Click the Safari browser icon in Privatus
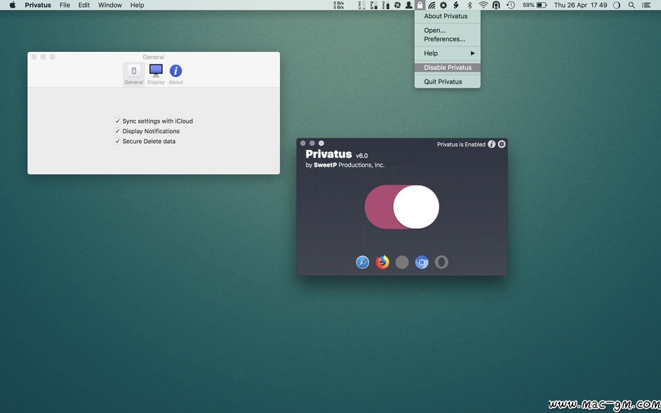Screen dimensions: 661x413 pos(363,262)
